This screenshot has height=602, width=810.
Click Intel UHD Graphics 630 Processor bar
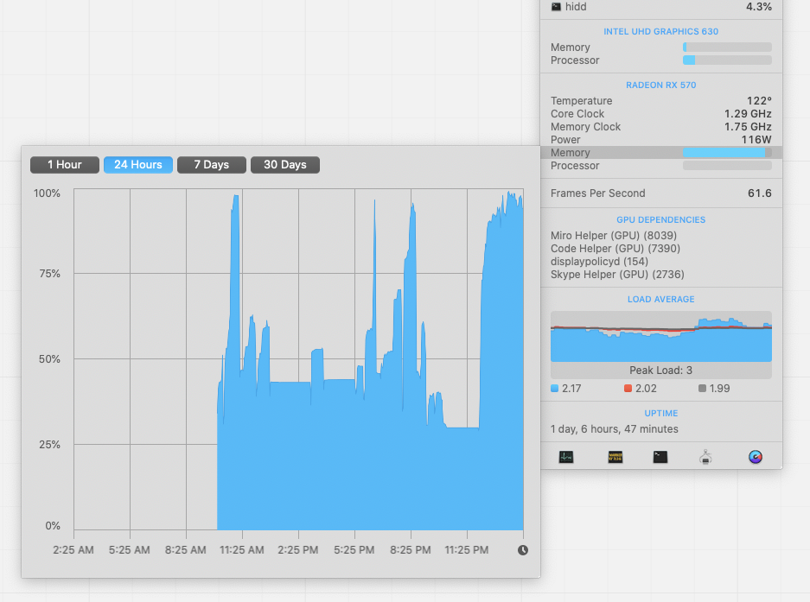pyautogui.click(x=727, y=60)
